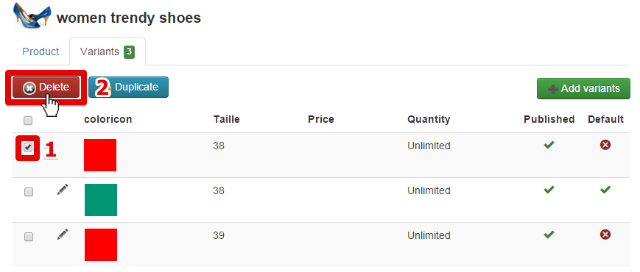Click the blue shoe product image
This screenshot has width=640, height=272.
tap(32, 16)
